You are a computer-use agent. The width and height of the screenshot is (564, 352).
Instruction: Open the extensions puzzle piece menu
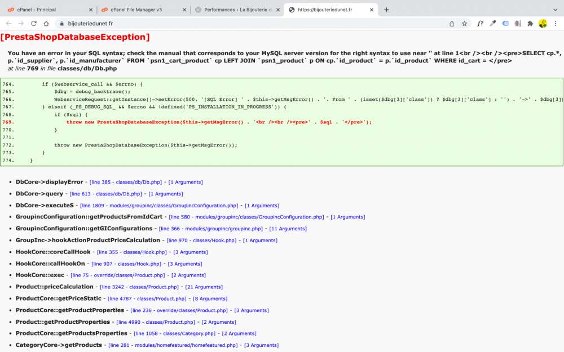(x=530, y=23)
